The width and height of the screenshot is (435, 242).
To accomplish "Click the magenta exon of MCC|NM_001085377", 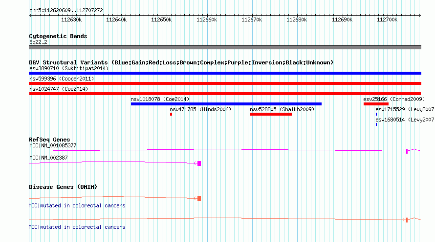I will [407, 151].
